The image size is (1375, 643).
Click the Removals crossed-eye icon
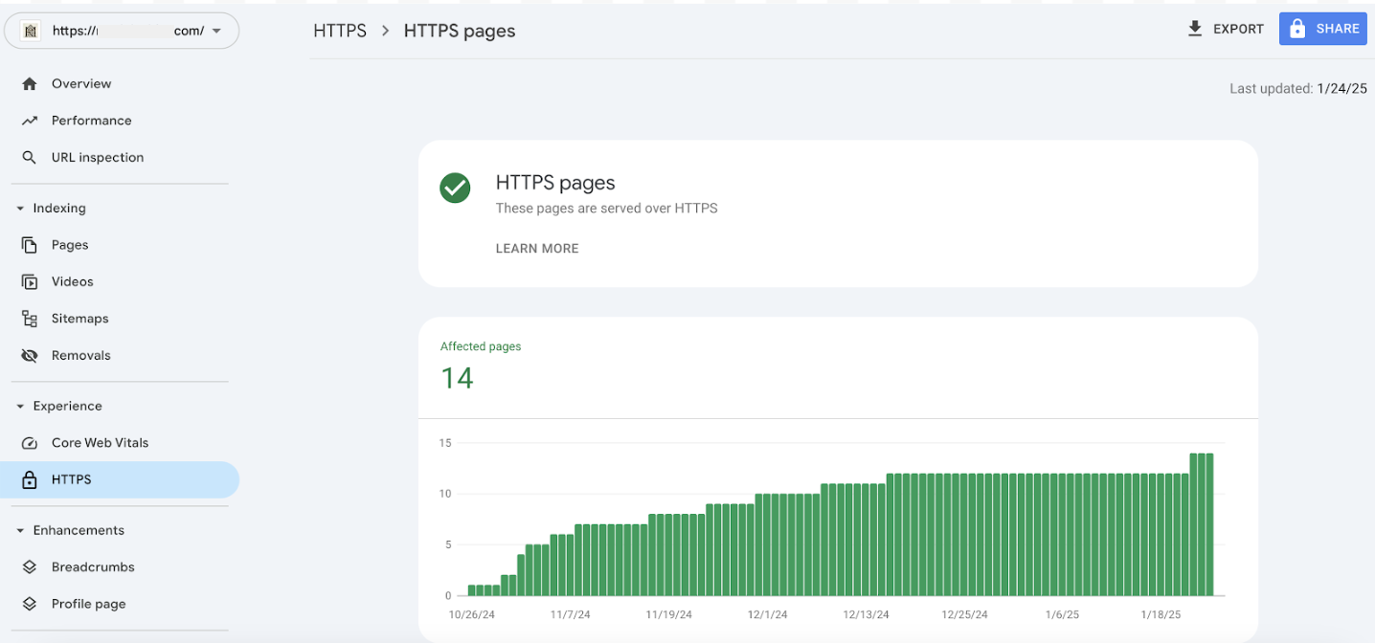click(x=30, y=356)
